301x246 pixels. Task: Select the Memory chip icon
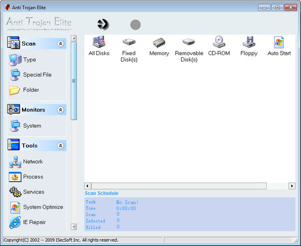pyautogui.click(x=159, y=42)
